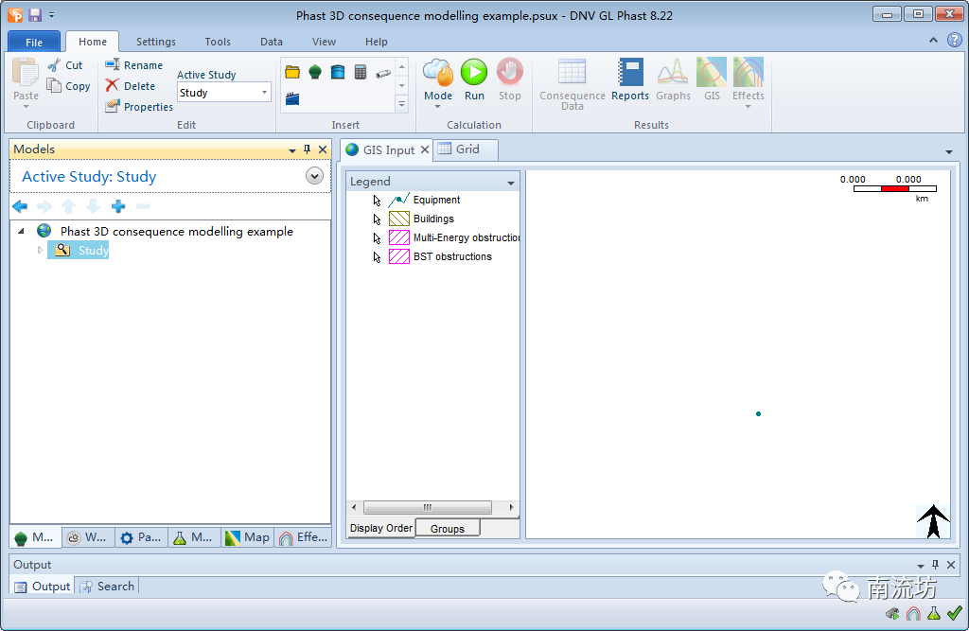The image size is (969, 631).
Task: Click the Properties button
Action: pyautogui.click(x=139, y=107)
